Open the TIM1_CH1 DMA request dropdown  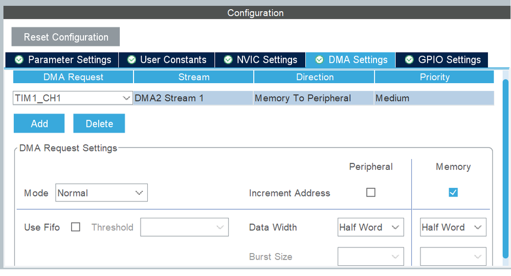pos(72,98)
